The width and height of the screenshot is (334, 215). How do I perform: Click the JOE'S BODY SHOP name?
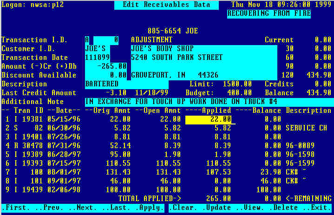tap(162, 49)
